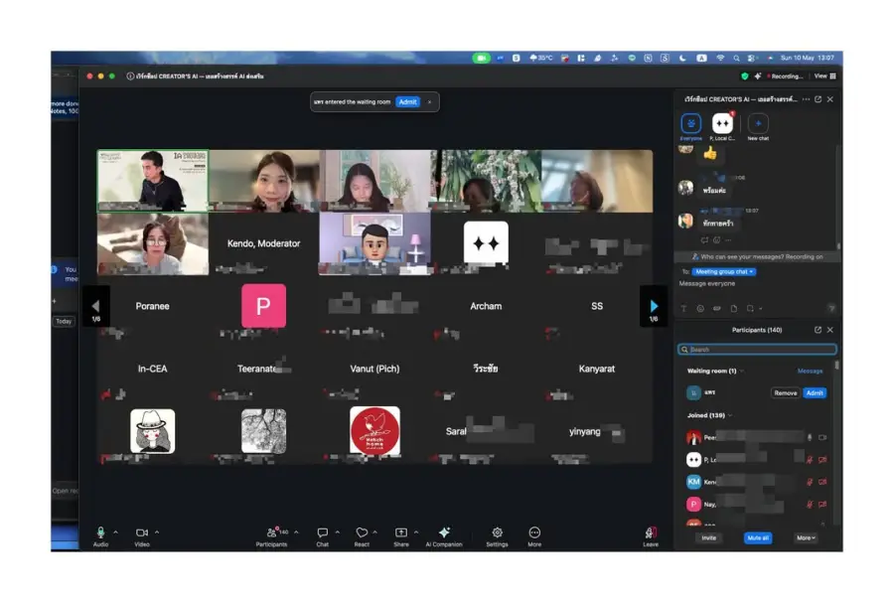Click Remove for waiting room user
Image resolution: width=894 pixels, height=603 pixels.
(x=785, y=392)
